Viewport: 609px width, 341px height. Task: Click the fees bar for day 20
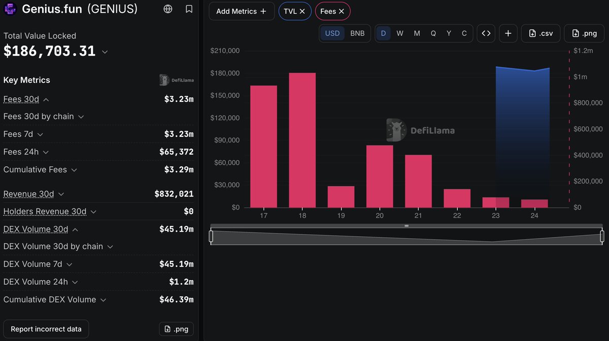point(380,176)
